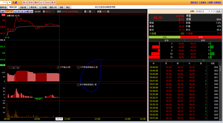223x123 pixels.
Task: Click the stock name 久威
Action: click(x=15, y=2)
